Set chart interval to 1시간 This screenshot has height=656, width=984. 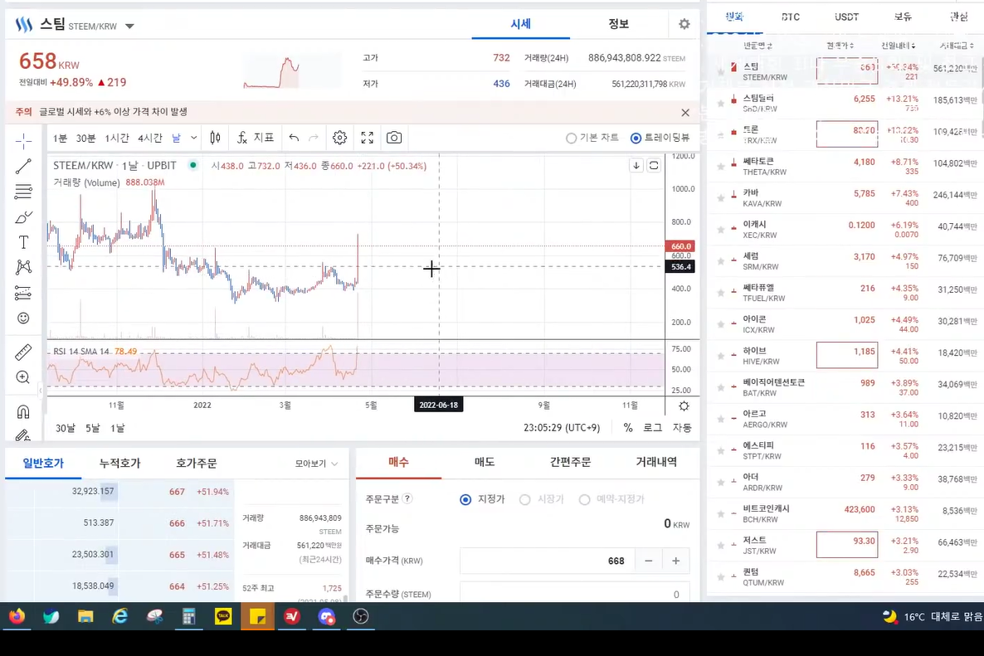pos(117,138)
